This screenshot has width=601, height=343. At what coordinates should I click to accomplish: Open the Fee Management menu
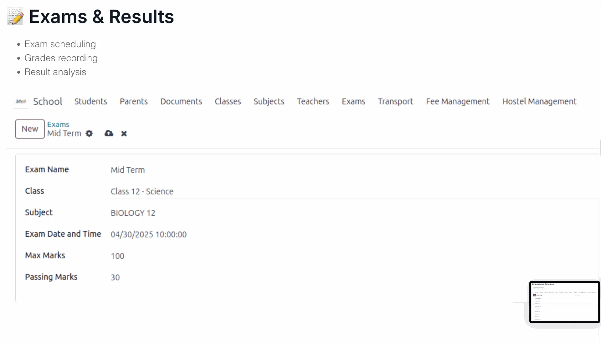(x=458, y=102)
